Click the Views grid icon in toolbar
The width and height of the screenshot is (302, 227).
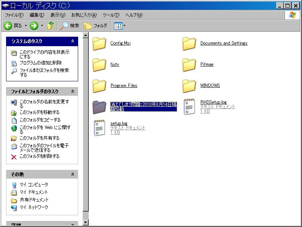click(x=118, y=26)
